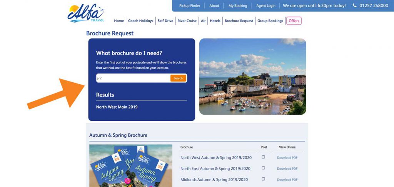
Task: Select the Hotels navigation item
Action: pyautogui.click(x=215, y=21)
